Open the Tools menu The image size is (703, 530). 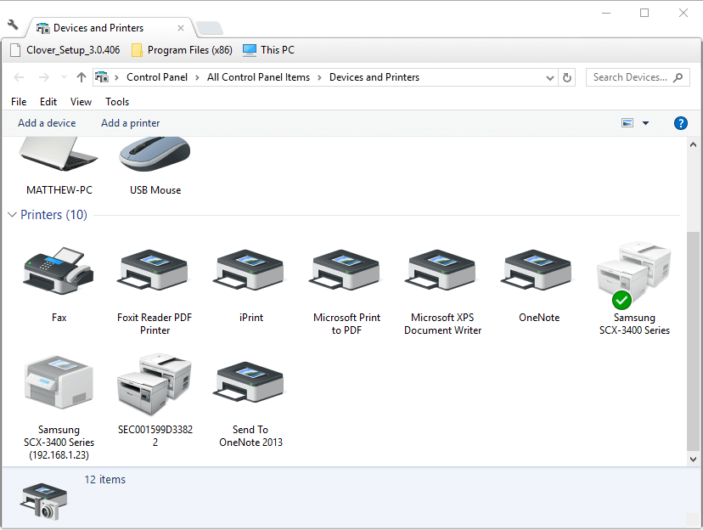tap(117, 102)
